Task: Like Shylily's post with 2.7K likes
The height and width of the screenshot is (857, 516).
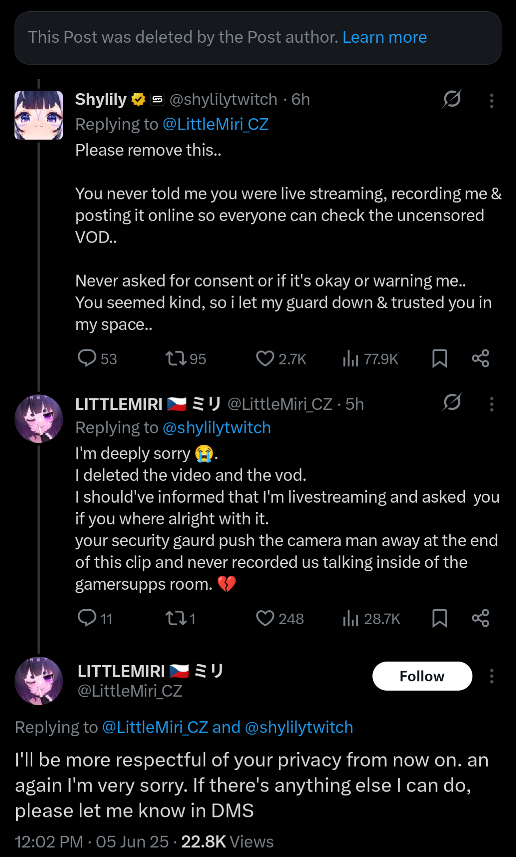Action: pos(265,358)
